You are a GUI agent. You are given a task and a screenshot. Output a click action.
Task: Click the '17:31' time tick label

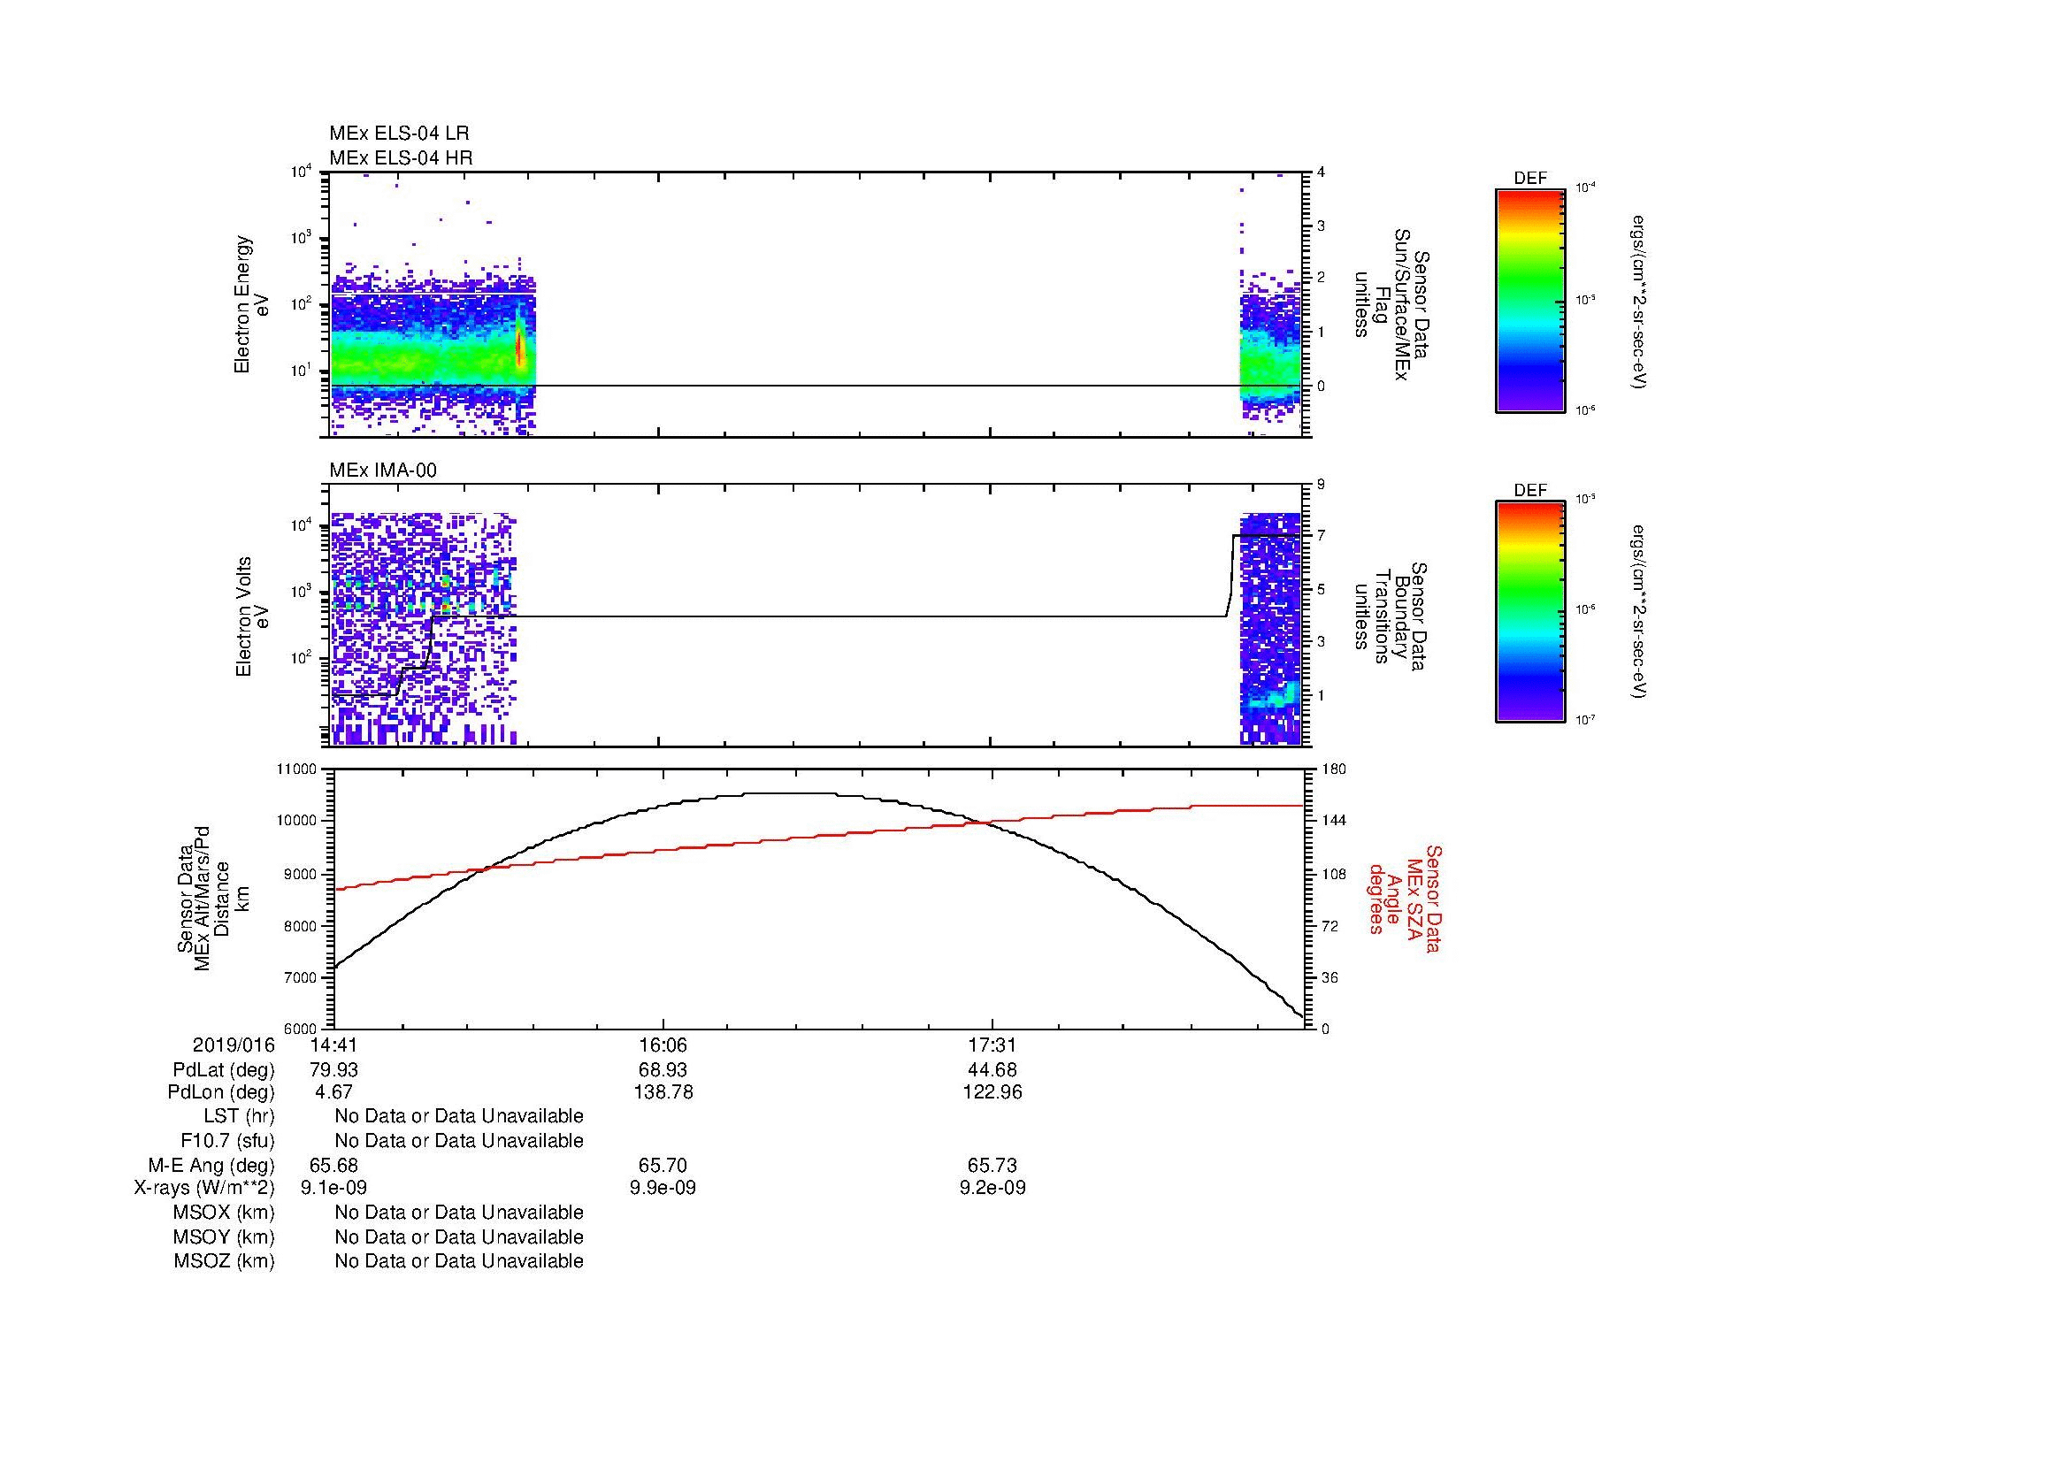pyautogui.click(x=992, y=1045)
